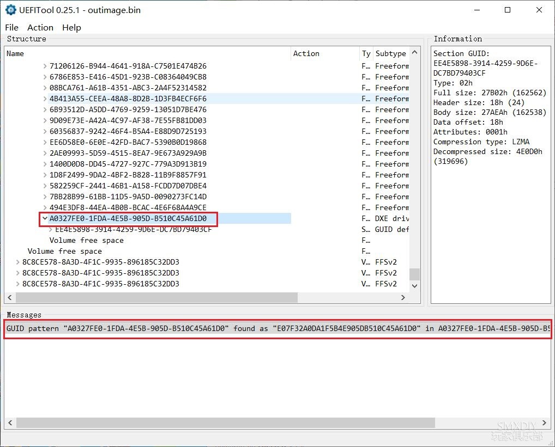
Task: Click the 'Data offset: 18h' info line
Action: pos(468,123)
